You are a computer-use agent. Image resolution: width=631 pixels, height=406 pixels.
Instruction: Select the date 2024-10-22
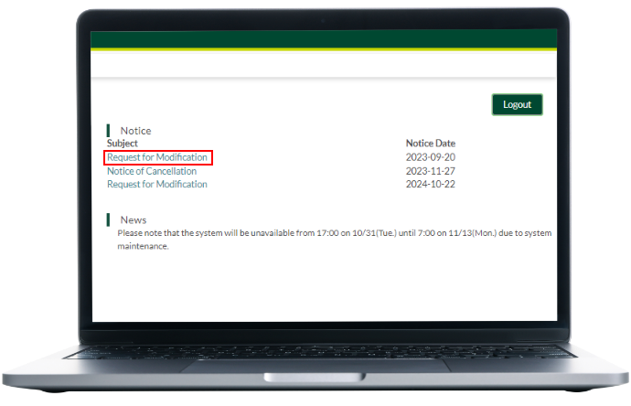coord(430,184)
